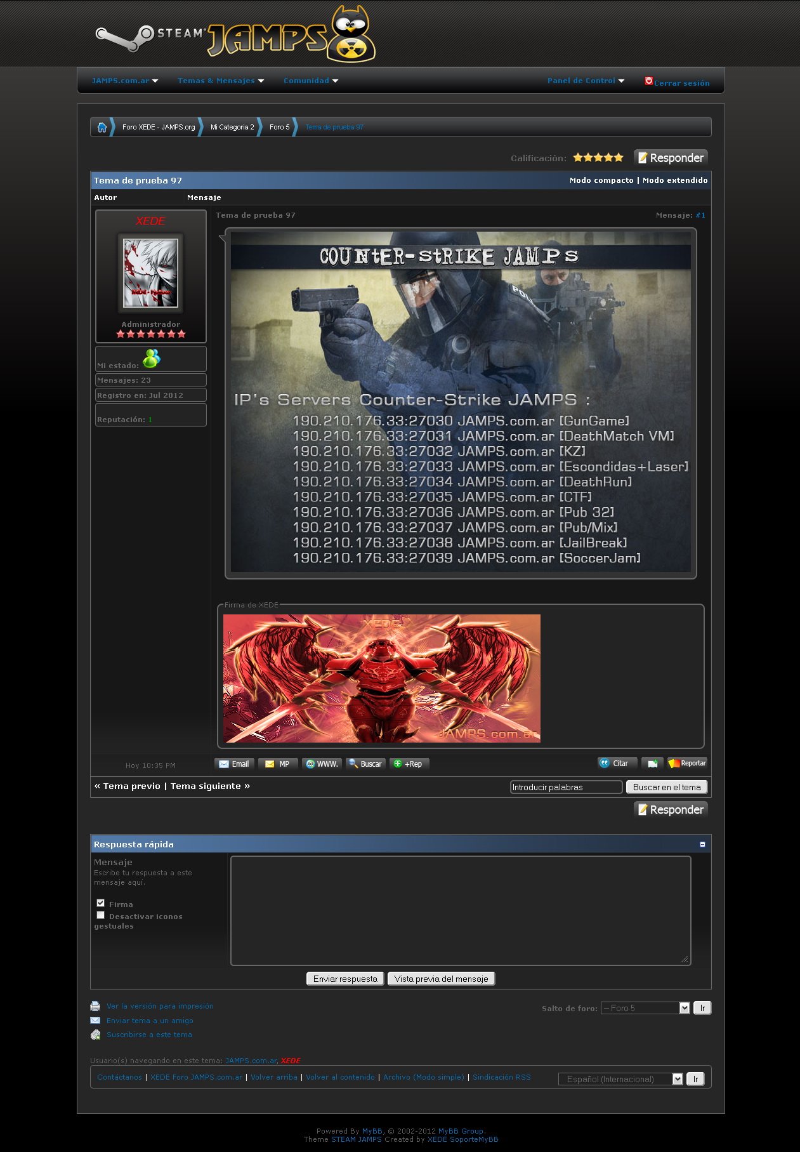The height and width of the screenshot is (1152, 800).
Task: Click the Enviar respuesta button
Action: [x=345, y=979]
